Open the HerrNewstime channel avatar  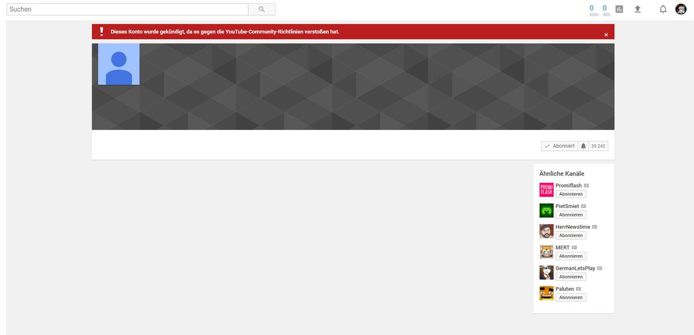pos(547,231)
